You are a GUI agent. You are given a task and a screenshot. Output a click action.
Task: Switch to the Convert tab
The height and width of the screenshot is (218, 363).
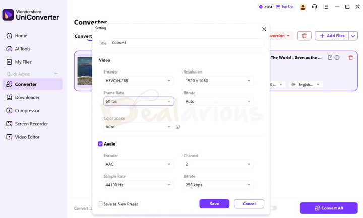click(83, 36)
